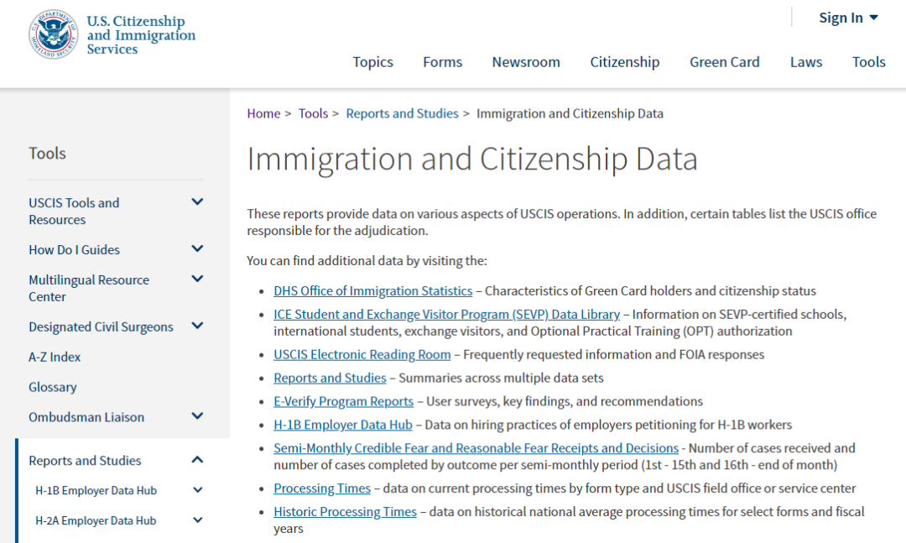Open the Citizenship menu
Viewport: 906px width, 543px height.
[625, 62]
